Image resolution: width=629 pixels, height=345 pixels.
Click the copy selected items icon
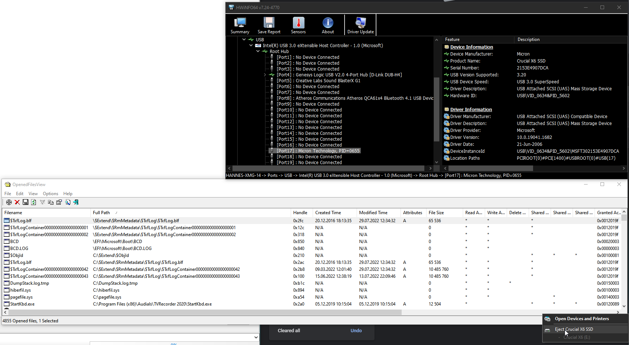click(51, 202)
